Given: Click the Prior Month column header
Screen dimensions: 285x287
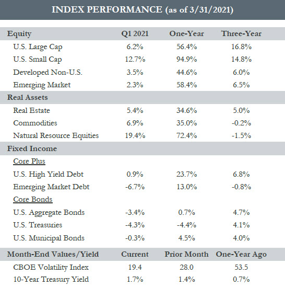Looking at the screenshot, I should click(186, 254).
